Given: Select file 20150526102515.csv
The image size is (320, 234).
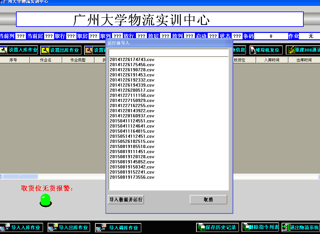Looking at the screenshot, I should coord(132,141).
